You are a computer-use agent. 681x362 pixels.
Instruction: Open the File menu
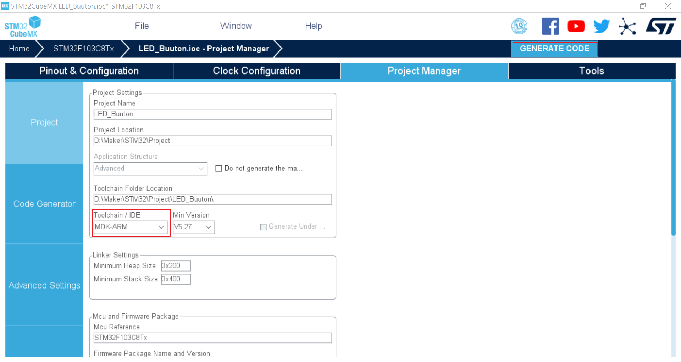coord(142,26)
